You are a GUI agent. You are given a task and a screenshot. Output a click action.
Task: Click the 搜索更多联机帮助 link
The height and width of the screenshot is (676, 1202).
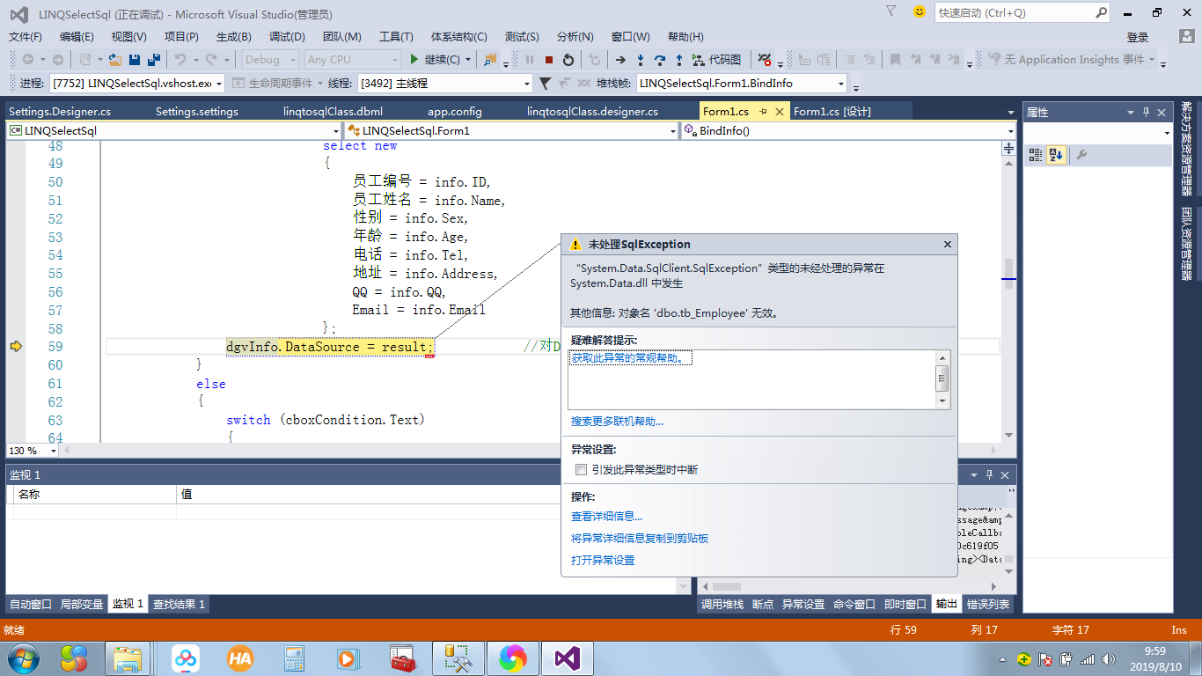coord(617,422)
